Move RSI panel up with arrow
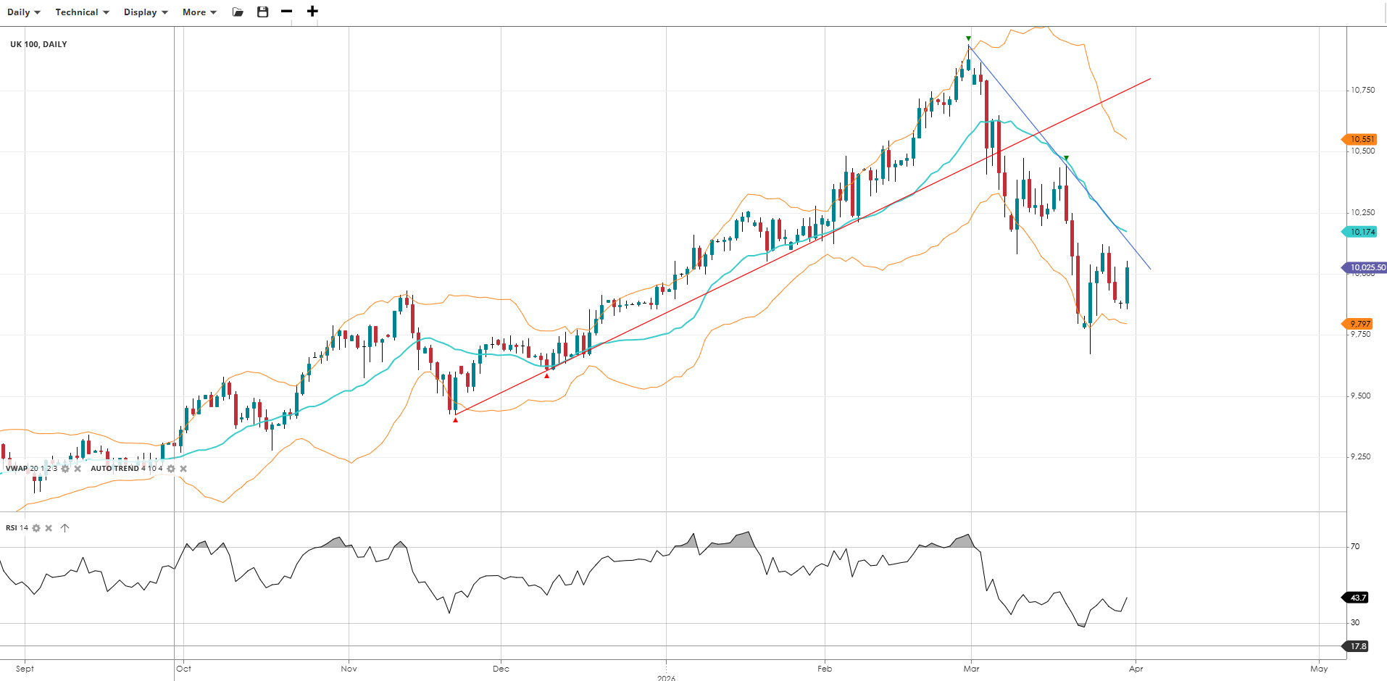The image size is (1387, 681). click(x=64, y=528)
